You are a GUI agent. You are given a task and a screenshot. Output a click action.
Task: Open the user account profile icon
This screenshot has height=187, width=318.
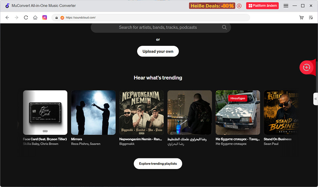pyautogui.click(x=239, y=6)
